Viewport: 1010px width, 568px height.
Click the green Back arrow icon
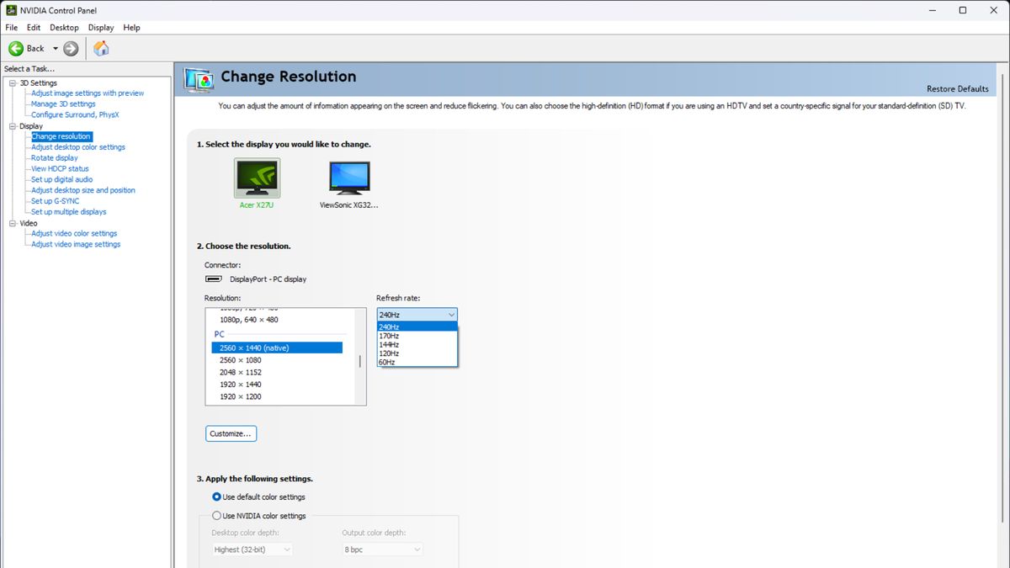16,48
